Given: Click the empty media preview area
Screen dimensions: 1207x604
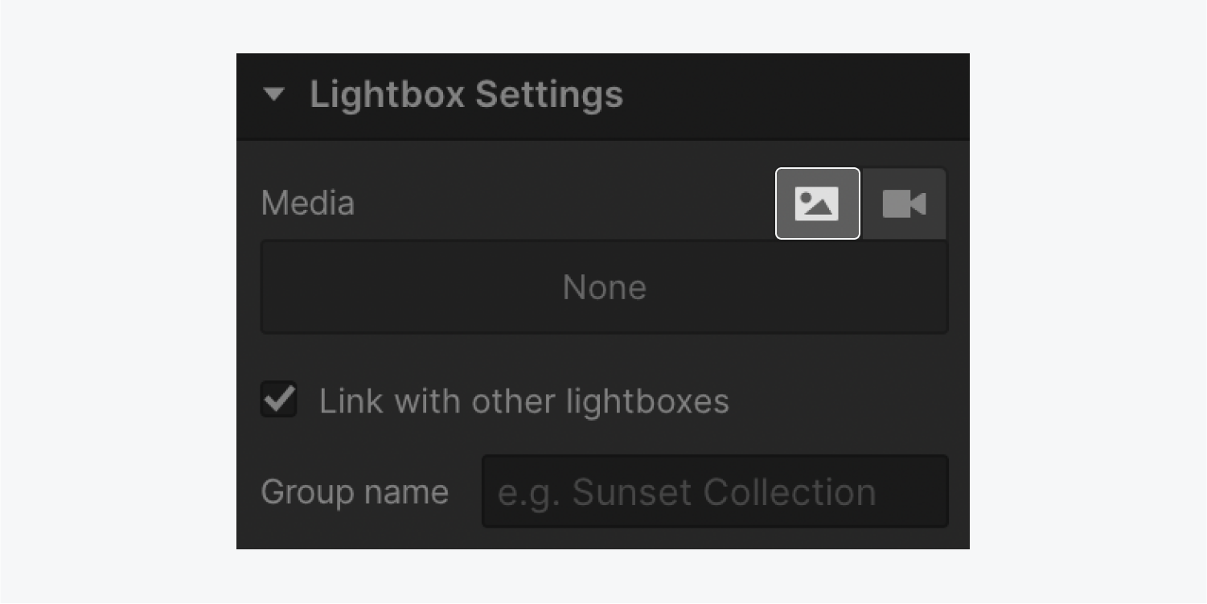Looking at the screenshot, I should [x=605, y=287].
